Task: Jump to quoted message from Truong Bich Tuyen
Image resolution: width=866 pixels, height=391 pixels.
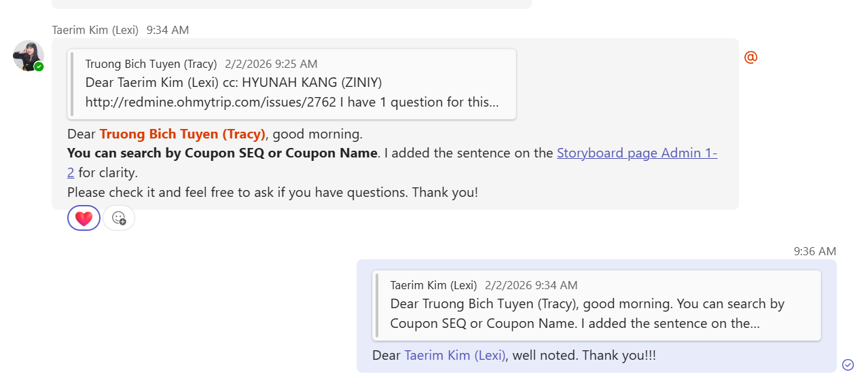Action: [292, 83]
